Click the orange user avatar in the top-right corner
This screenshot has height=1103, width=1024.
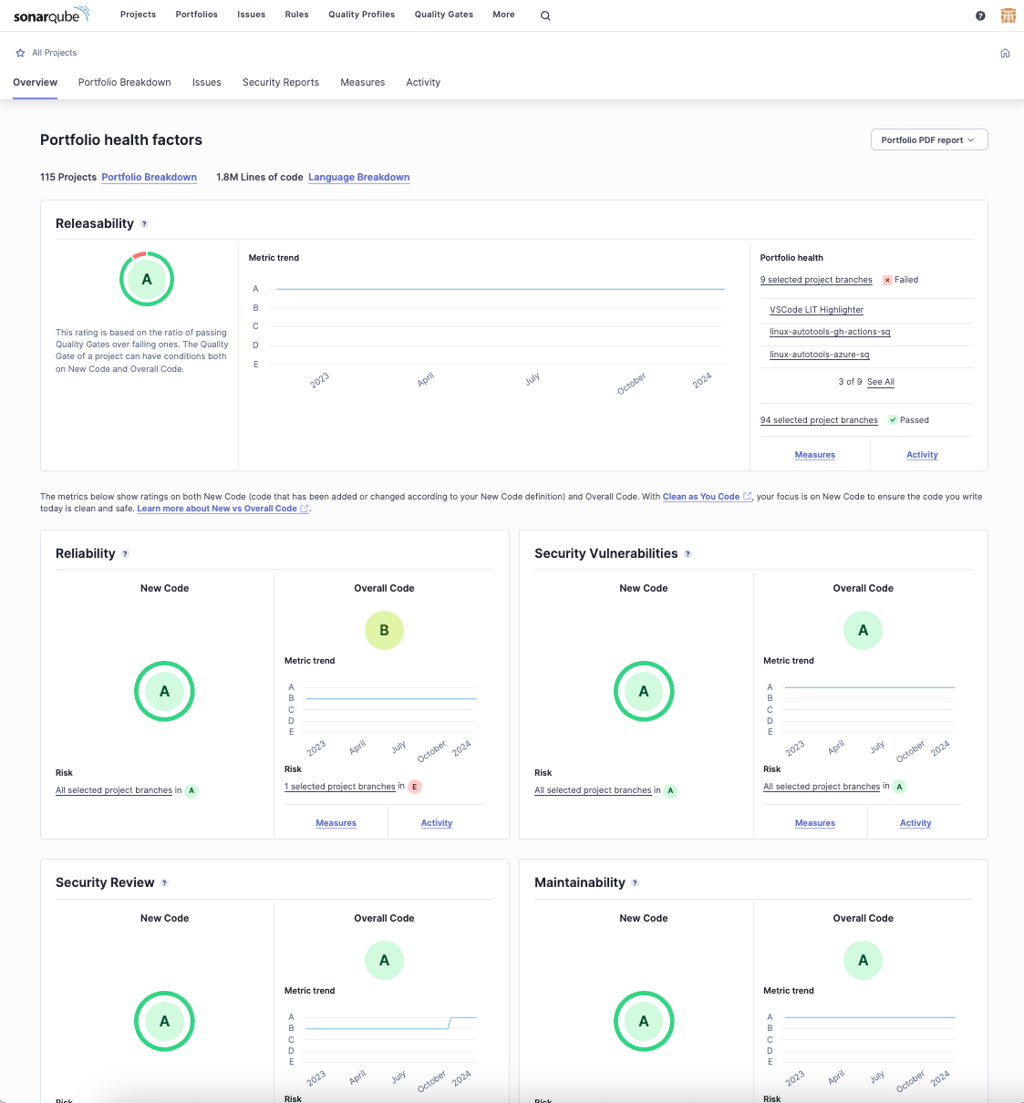click(x=1008, y=15)
